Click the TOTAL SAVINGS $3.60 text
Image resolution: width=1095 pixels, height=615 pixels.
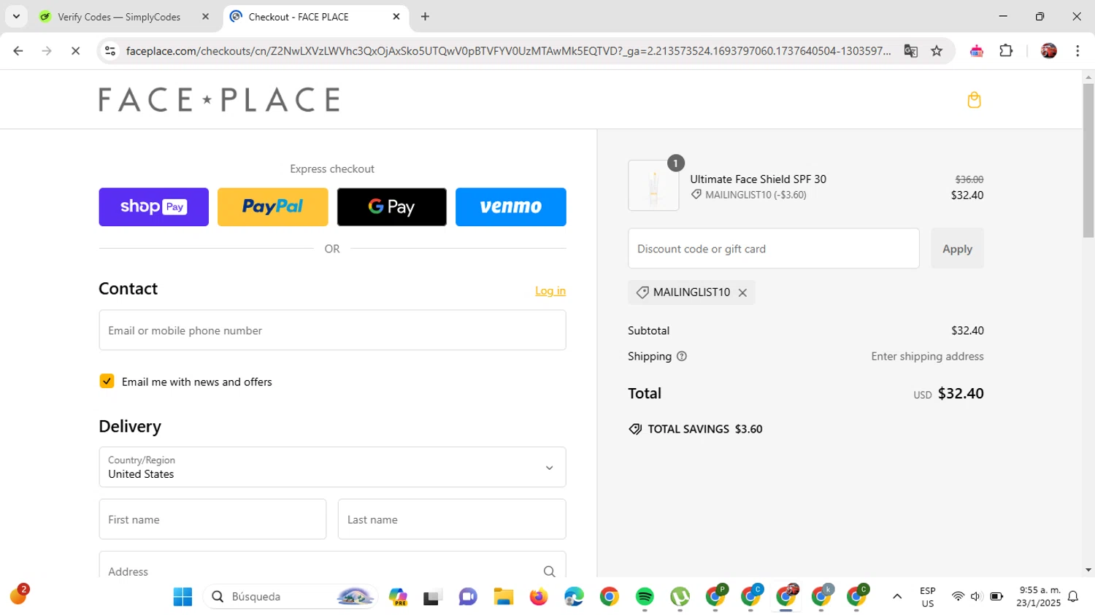[704, 429]
